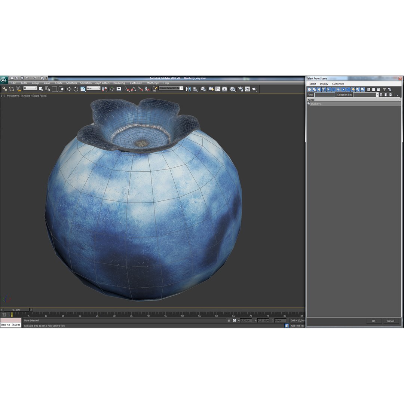Open Edit Named Selection Sets
Viewport: 404px width, 404px height.
pos(154,89)
